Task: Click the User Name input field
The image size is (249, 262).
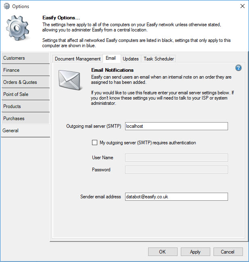Action: [x=176, y=158]
